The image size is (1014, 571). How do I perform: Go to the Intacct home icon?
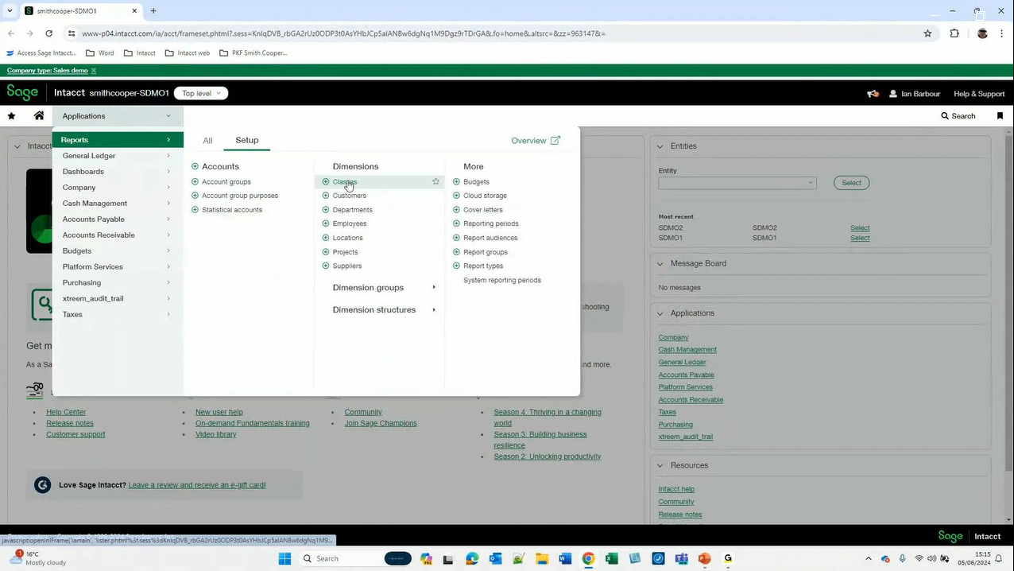(39, 116)
